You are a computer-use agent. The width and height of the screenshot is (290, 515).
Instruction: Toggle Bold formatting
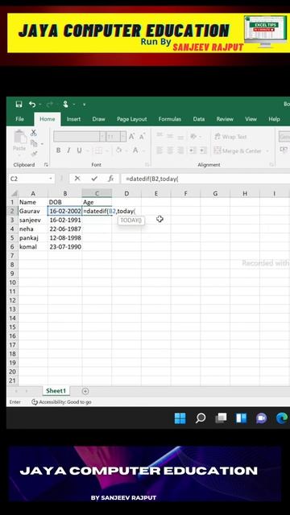[58, 150]
